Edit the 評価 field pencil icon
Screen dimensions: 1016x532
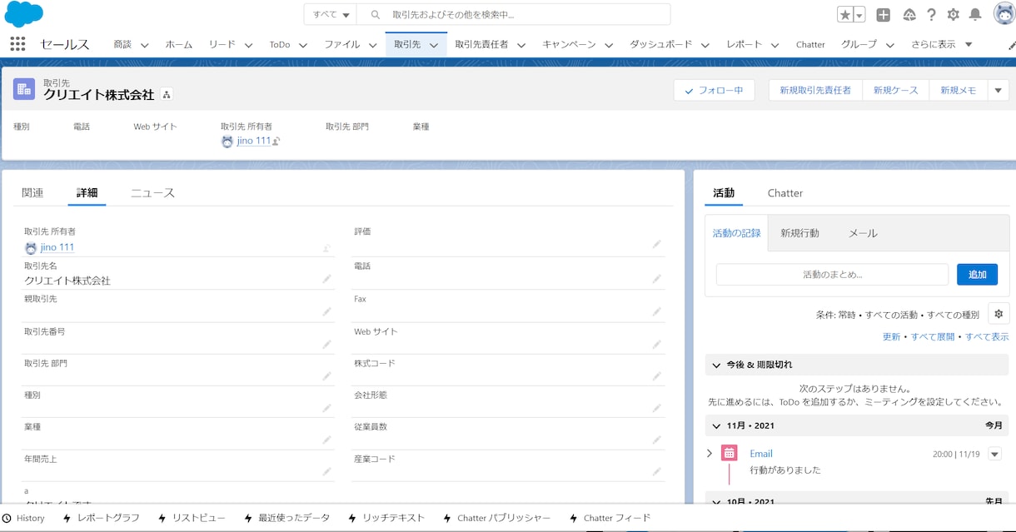pos(656,245)
